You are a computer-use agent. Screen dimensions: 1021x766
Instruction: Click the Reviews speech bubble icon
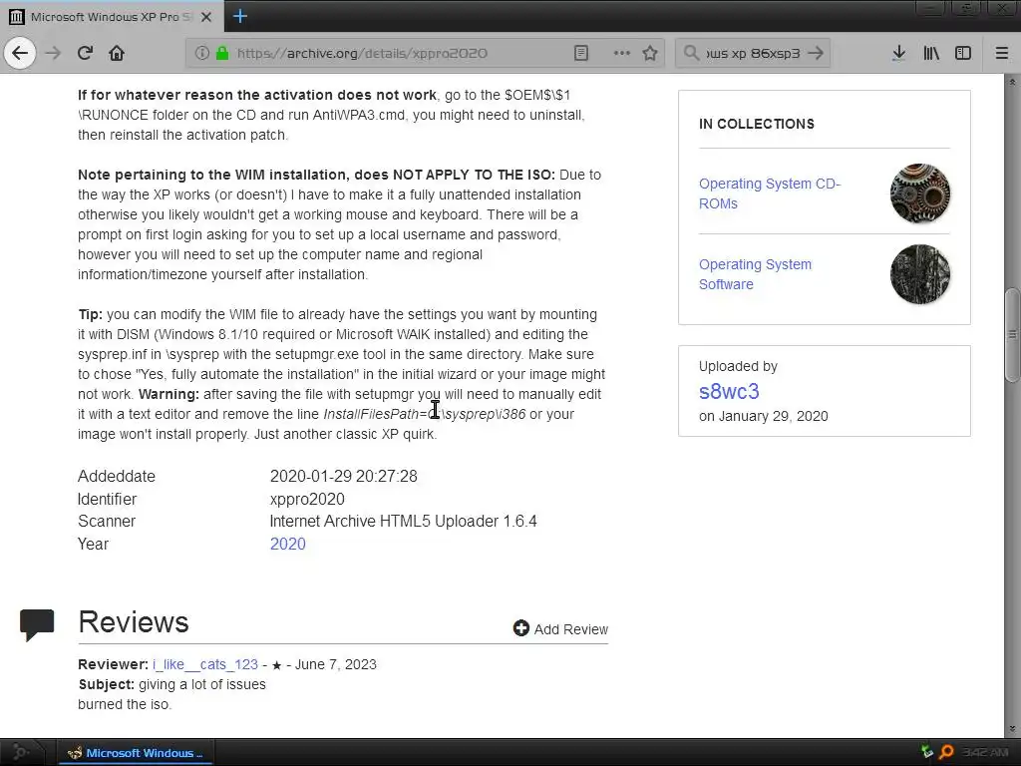pos(37,624)
